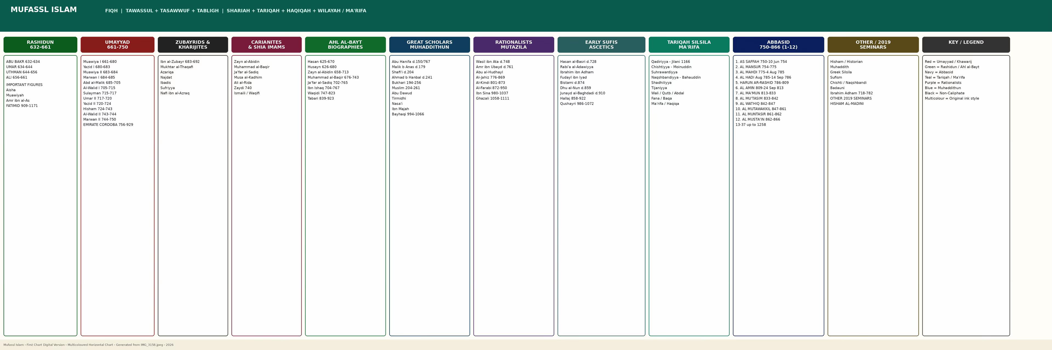
Task: Click Ibrahim Adham 718-782 entry
Action: [851, 93]
